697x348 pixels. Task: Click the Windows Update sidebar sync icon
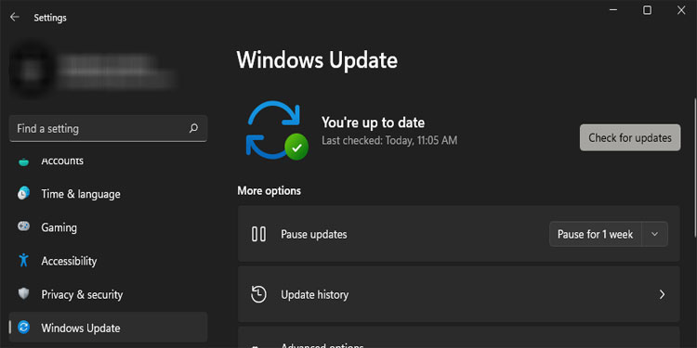(x=23, y=328)
